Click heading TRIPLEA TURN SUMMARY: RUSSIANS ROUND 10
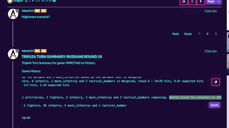The image size is (229, 128). click(62, 57)
